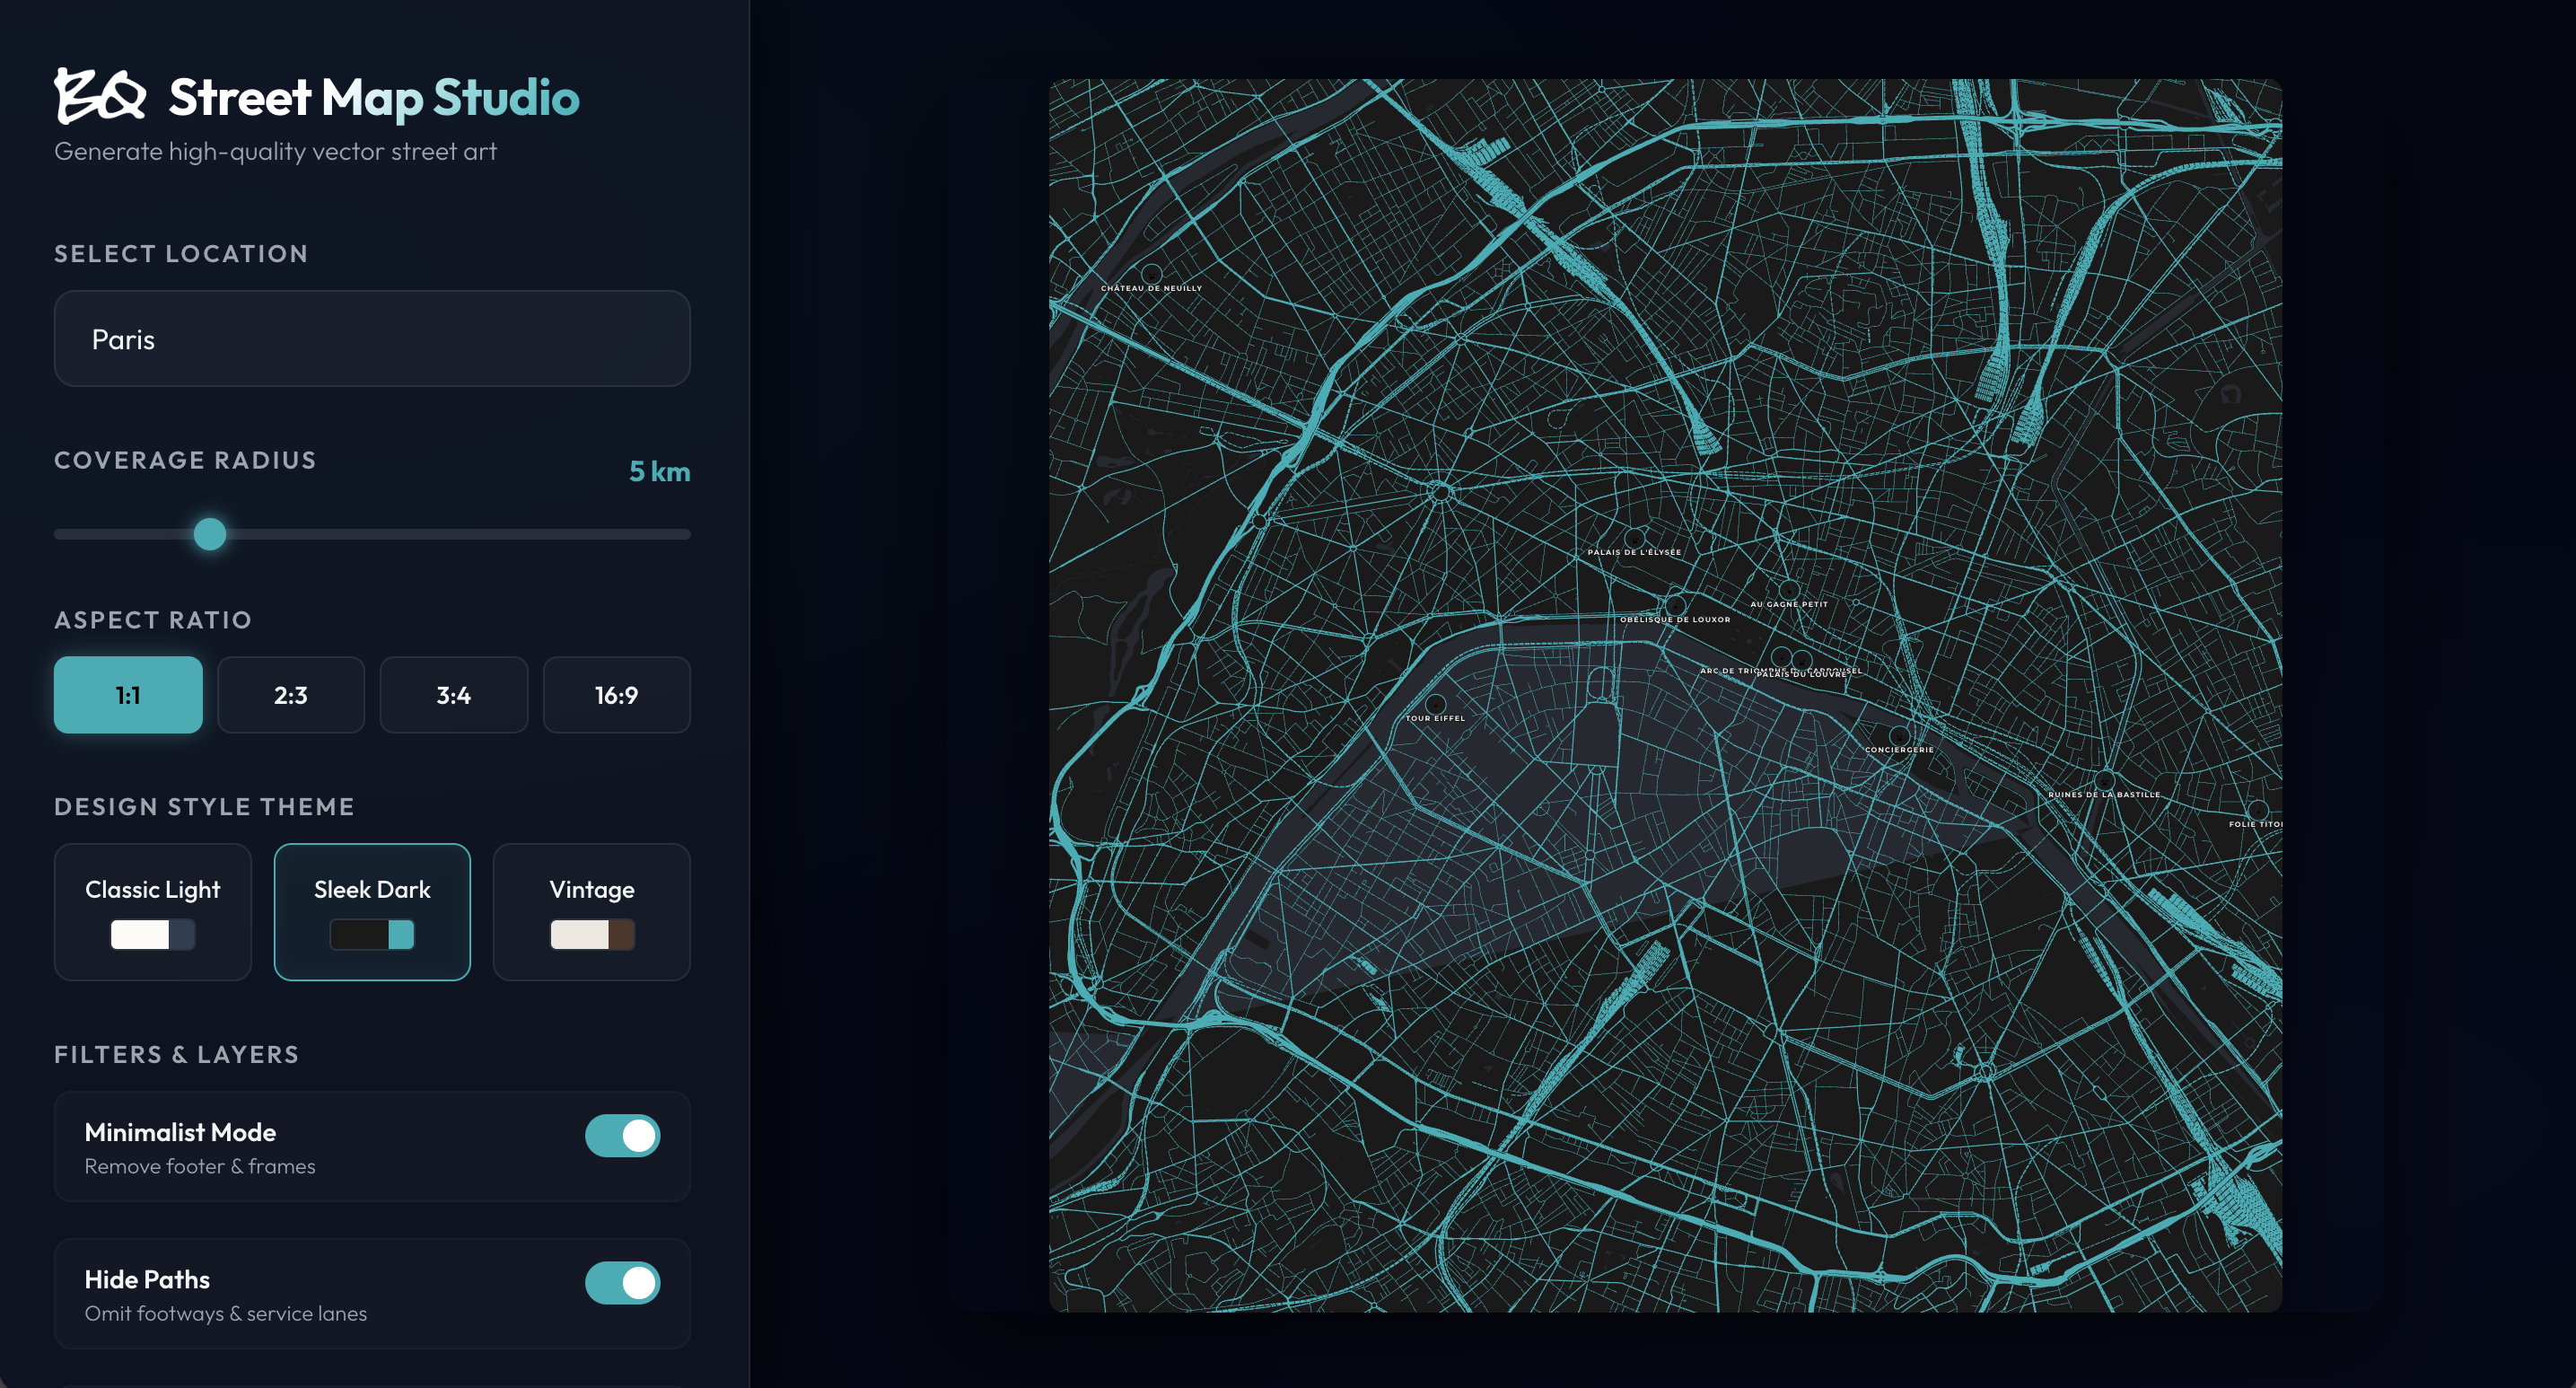Screen dimensions: 2576x1388
Task: Click the Street Map Studio title text
Action: (x=374, y=98)
